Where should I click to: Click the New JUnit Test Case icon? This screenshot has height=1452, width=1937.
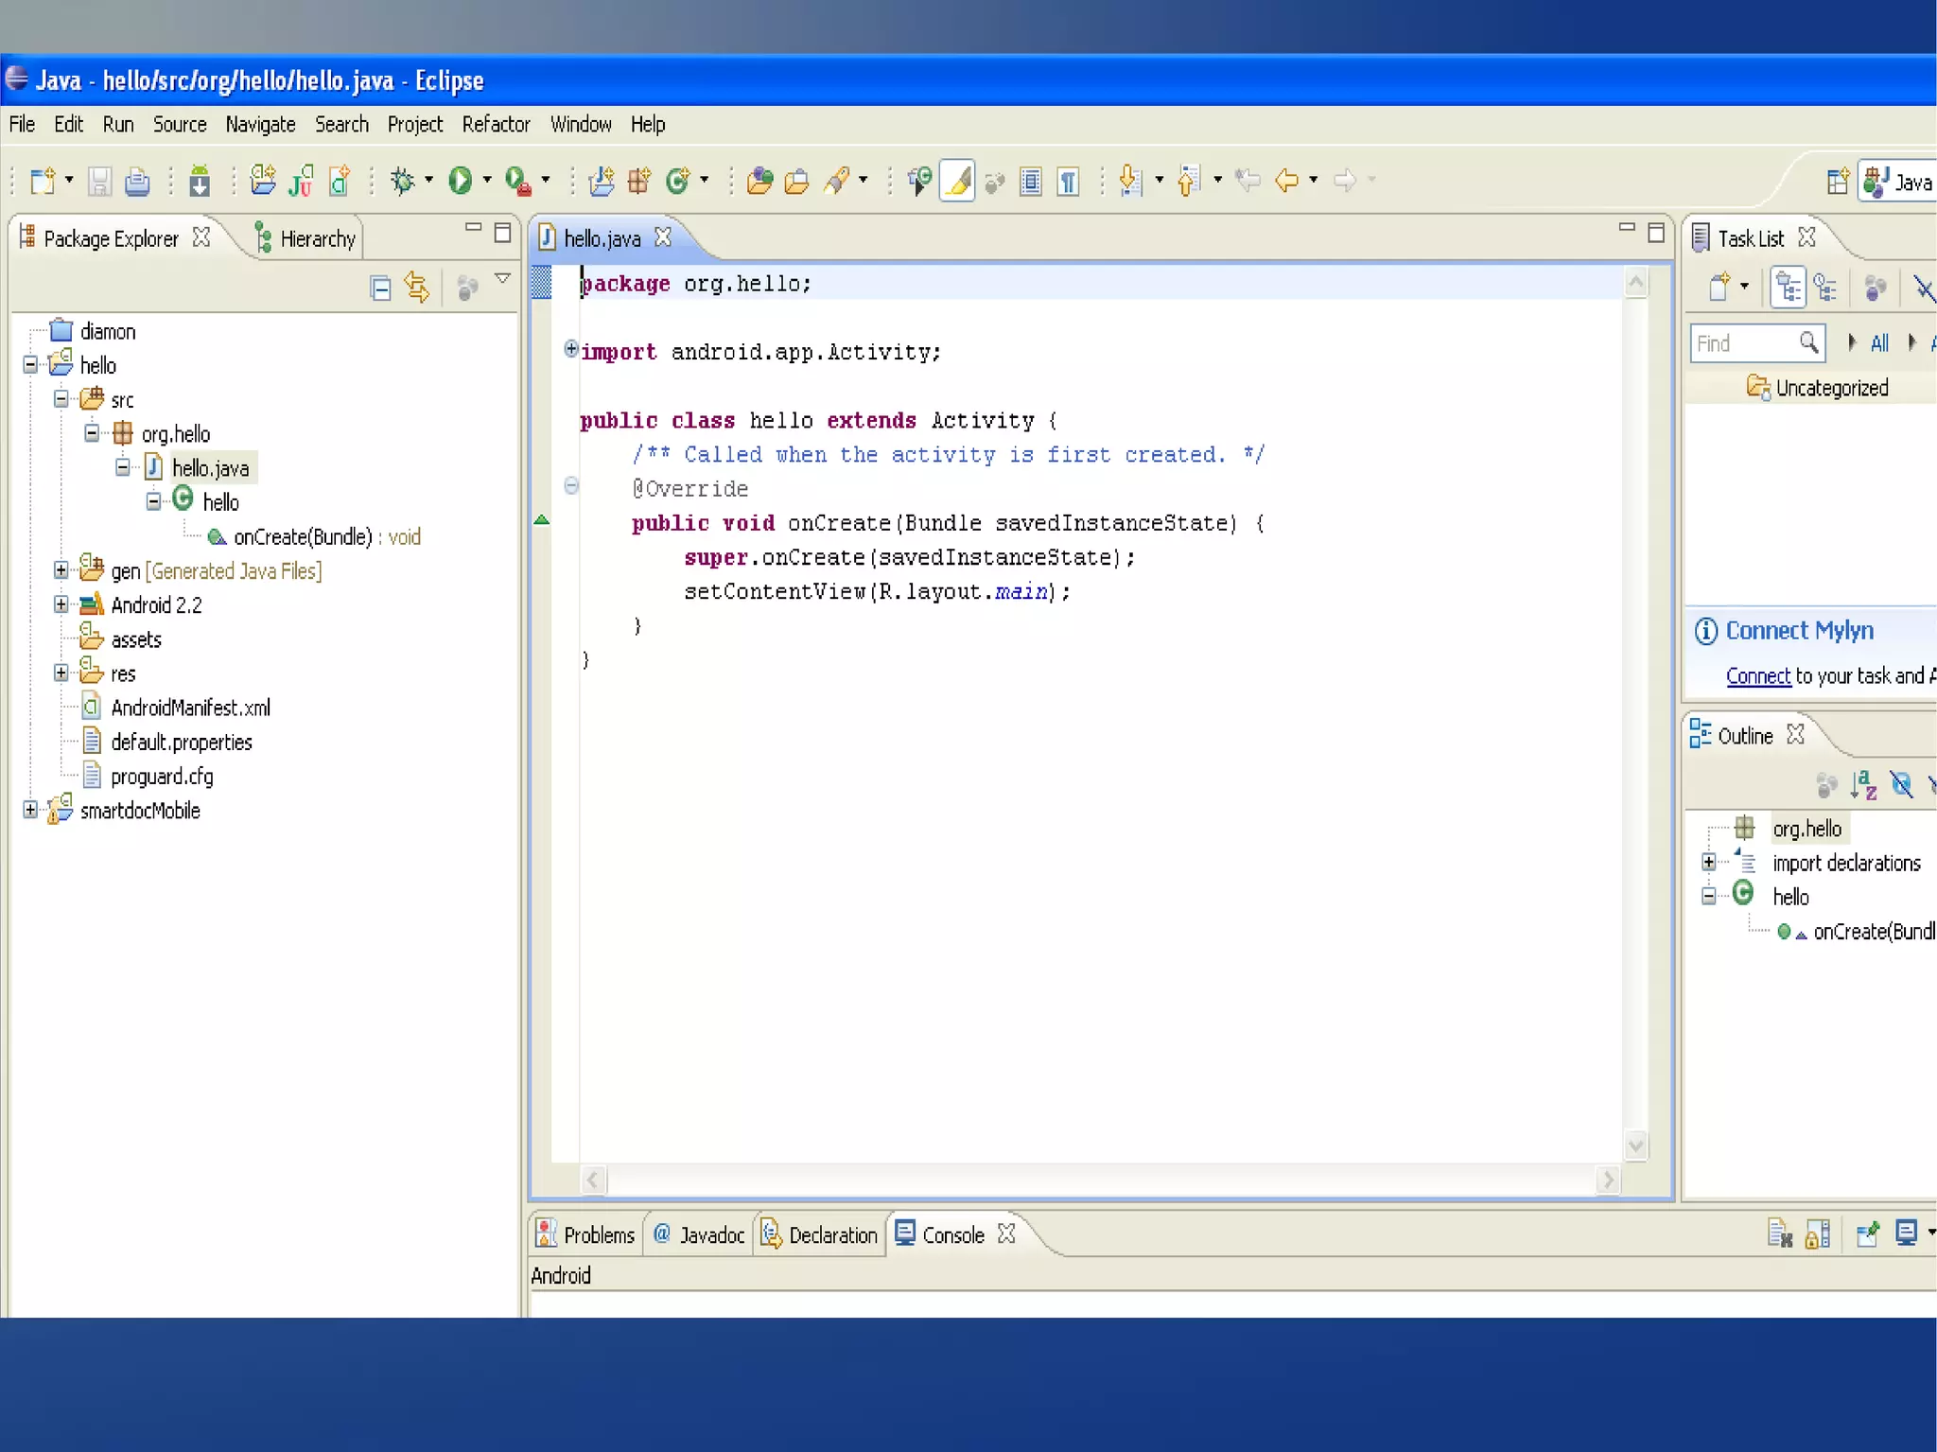pyautogui.click(x=301, y=180)
